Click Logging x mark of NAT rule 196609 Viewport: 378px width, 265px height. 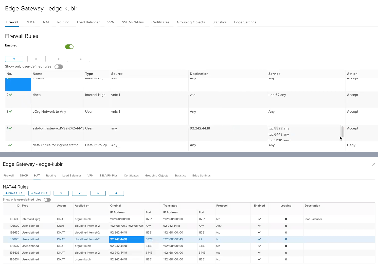click(x=286, y=226)
